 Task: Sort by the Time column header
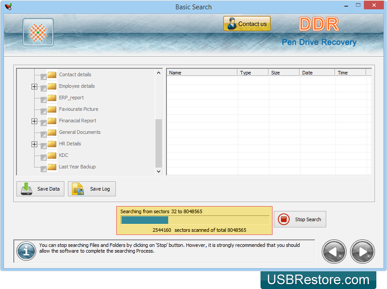(x=351, y=73)
